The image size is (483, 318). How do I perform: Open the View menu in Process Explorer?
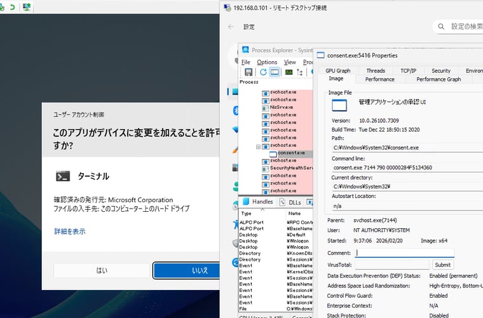(290, 62)
